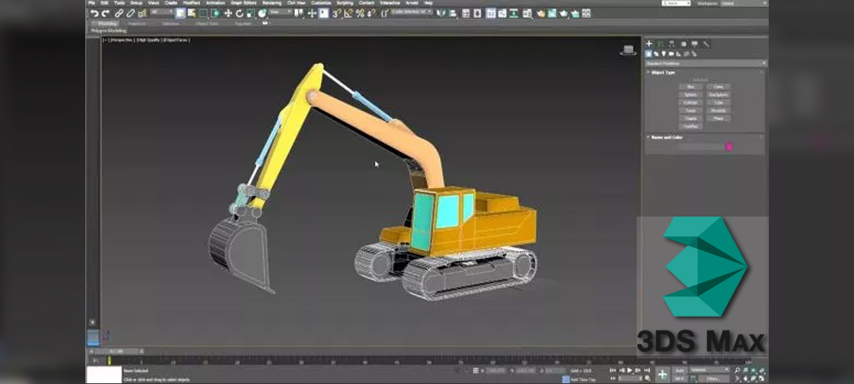The width and height of the screenshot is (854, 384).
Task: Open the Workspaces dropdown
Action: click(744, 3)
